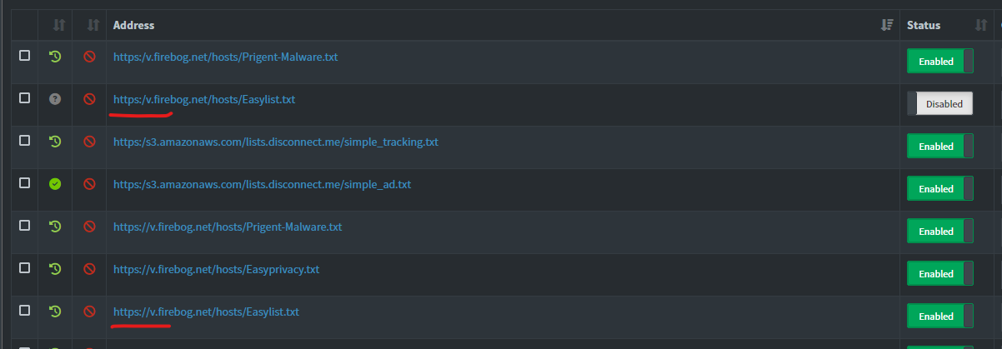Click the green checkmark icon beside simple_ad.txt

coord(55,184)
